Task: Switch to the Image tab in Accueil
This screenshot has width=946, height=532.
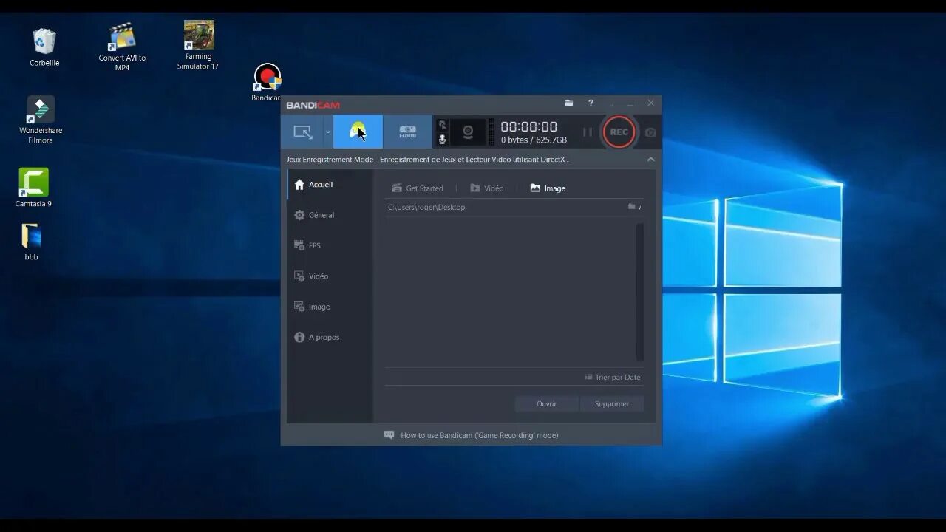Action: click(548, 188)
